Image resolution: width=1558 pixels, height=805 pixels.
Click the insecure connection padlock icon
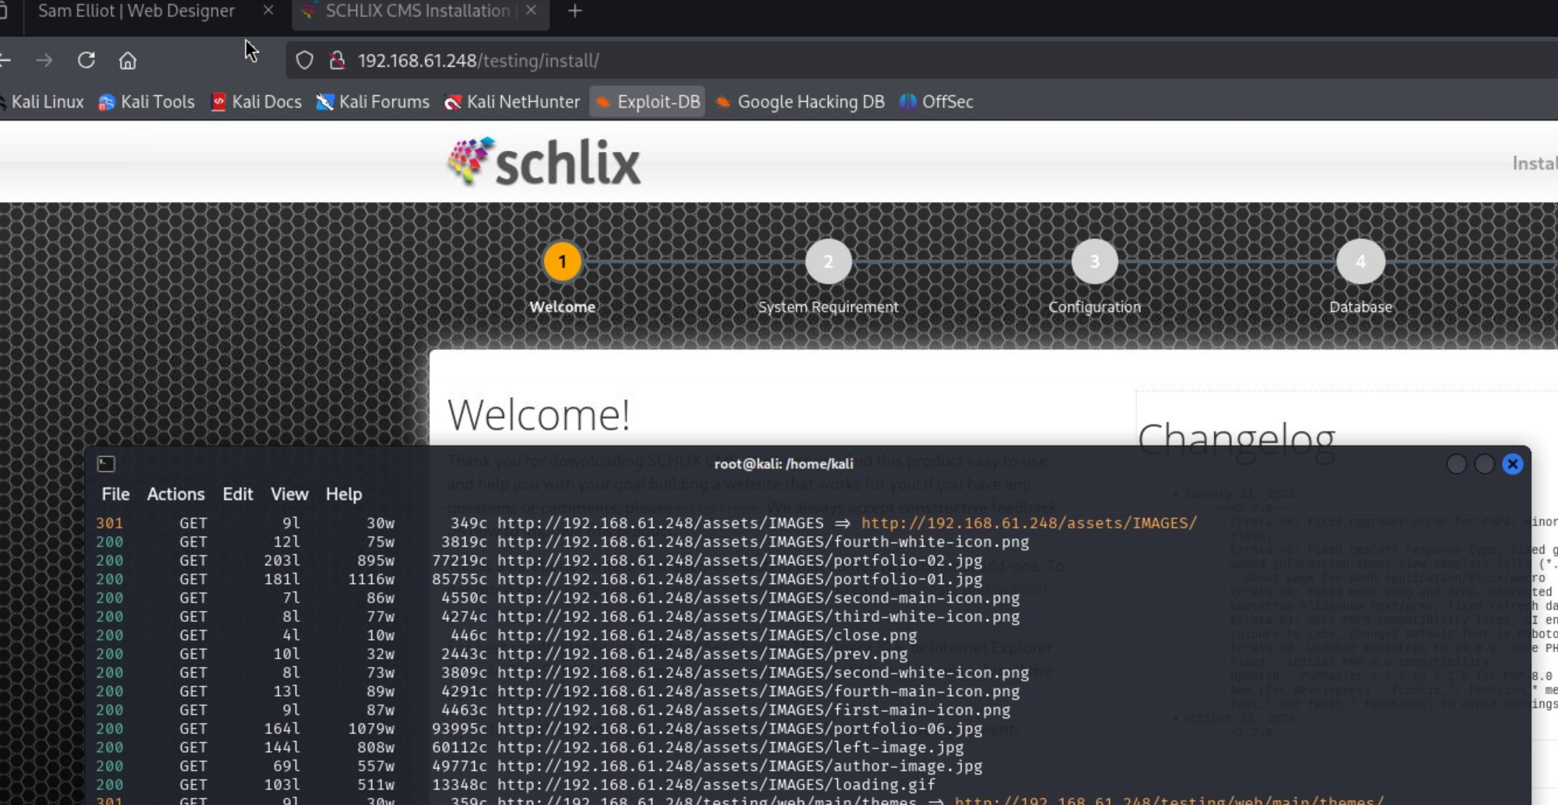(x=337, y=60)
